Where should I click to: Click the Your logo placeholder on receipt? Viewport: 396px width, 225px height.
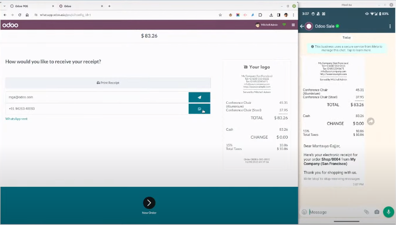(257, 67)
